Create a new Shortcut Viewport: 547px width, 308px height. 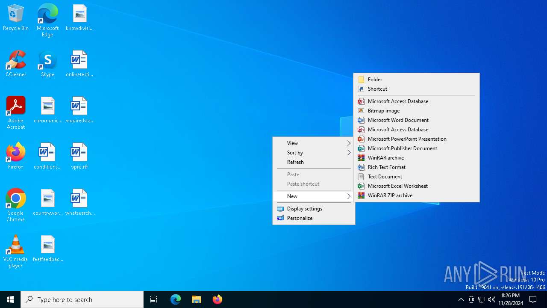point(416,89)
